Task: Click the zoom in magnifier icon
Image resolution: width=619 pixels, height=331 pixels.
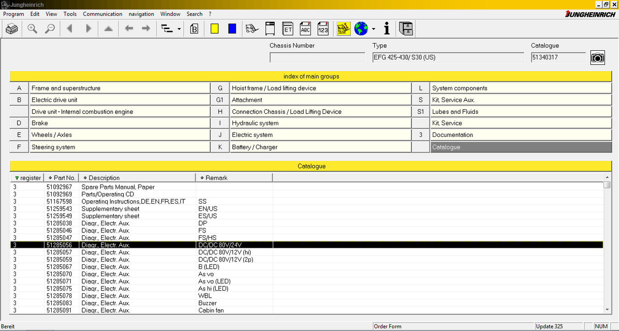Action: [x=32, y=29]
